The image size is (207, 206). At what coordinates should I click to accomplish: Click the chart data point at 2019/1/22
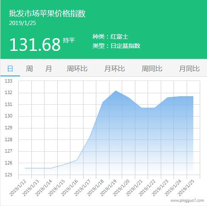pyautogui.click(x=154, y=108)
